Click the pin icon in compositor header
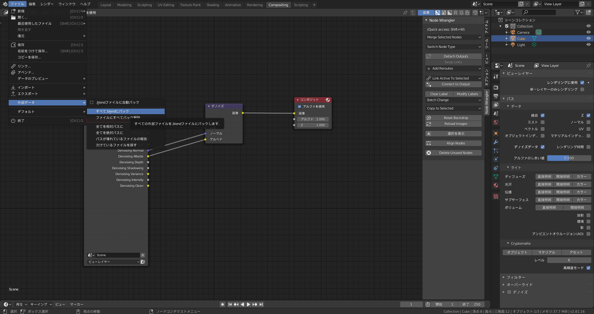The height and width of the screenshot is (314, 594). click(x=405, y=12)
